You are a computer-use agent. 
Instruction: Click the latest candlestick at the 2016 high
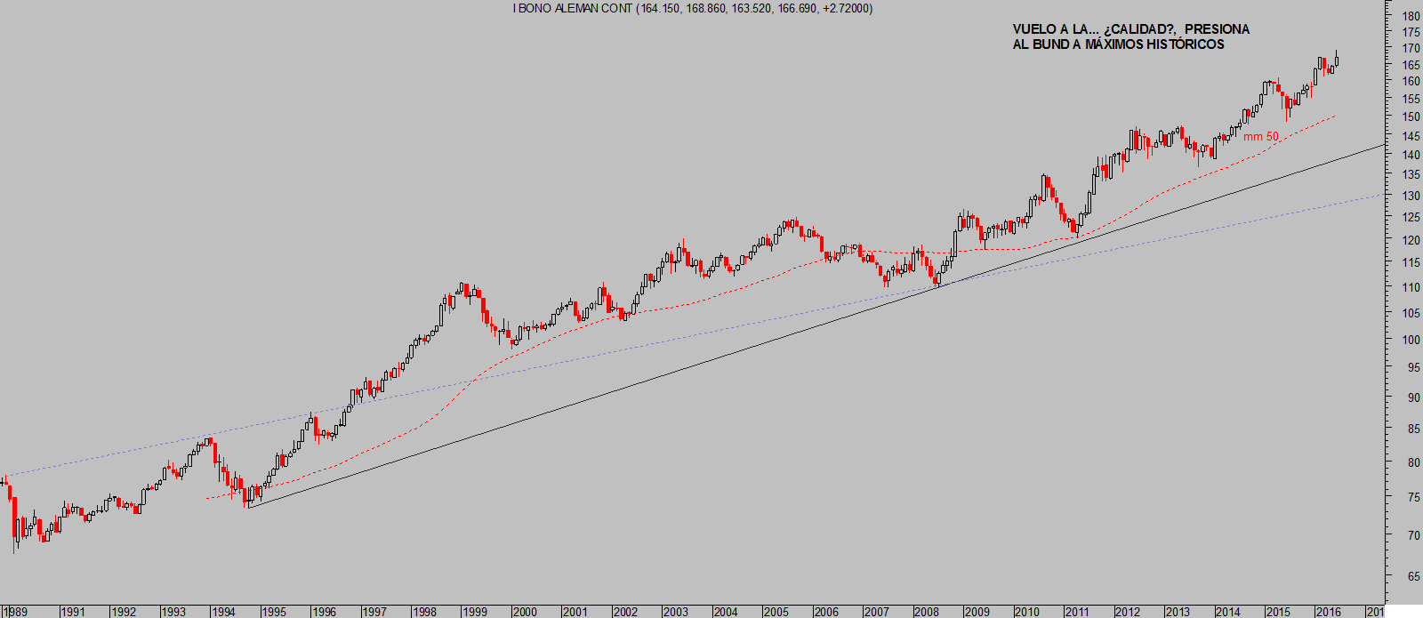click(x=1336, y=60)
